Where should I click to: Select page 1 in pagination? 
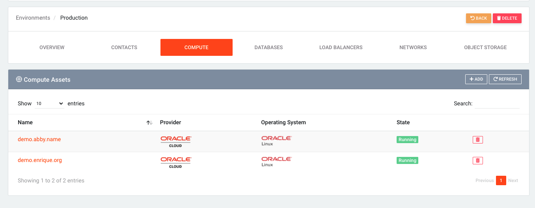tap(501, 180)
